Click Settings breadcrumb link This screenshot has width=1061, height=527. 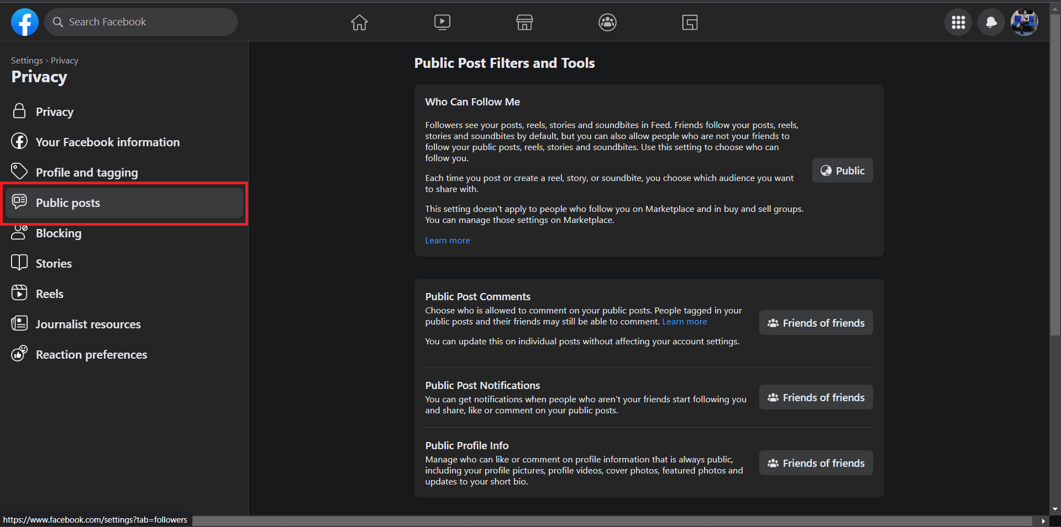click(27, 61)
